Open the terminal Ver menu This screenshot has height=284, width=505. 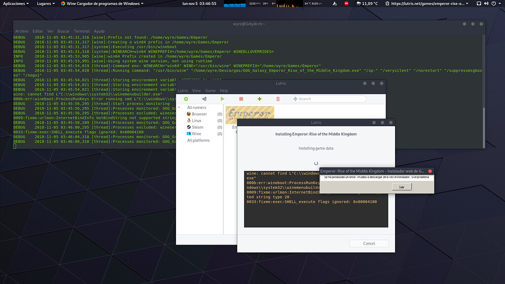(x=50, y=31)
